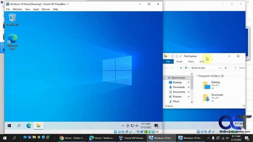
Task: Click the File Explorer search box
Action: click(238, 68)
